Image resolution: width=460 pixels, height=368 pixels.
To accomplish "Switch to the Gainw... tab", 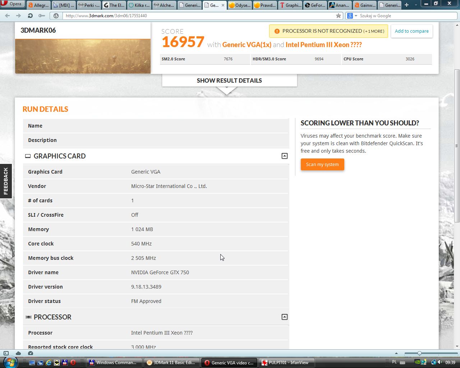I will coord(365,5).
